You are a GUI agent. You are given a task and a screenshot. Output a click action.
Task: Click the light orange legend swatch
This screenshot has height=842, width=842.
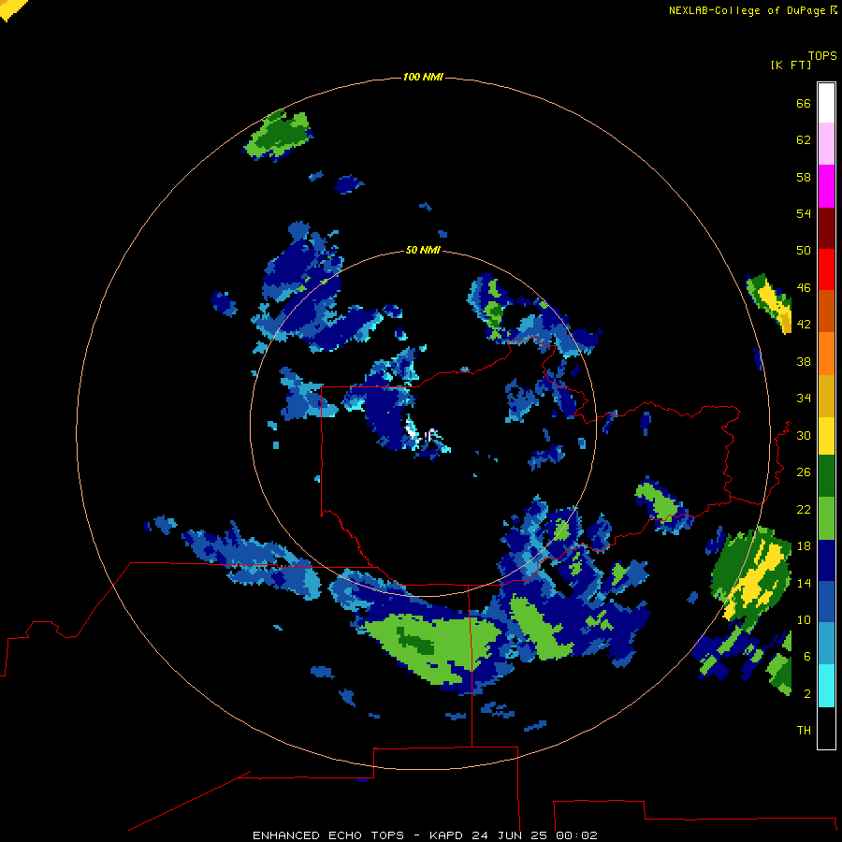pyautogui.click(x=826, y=354)
